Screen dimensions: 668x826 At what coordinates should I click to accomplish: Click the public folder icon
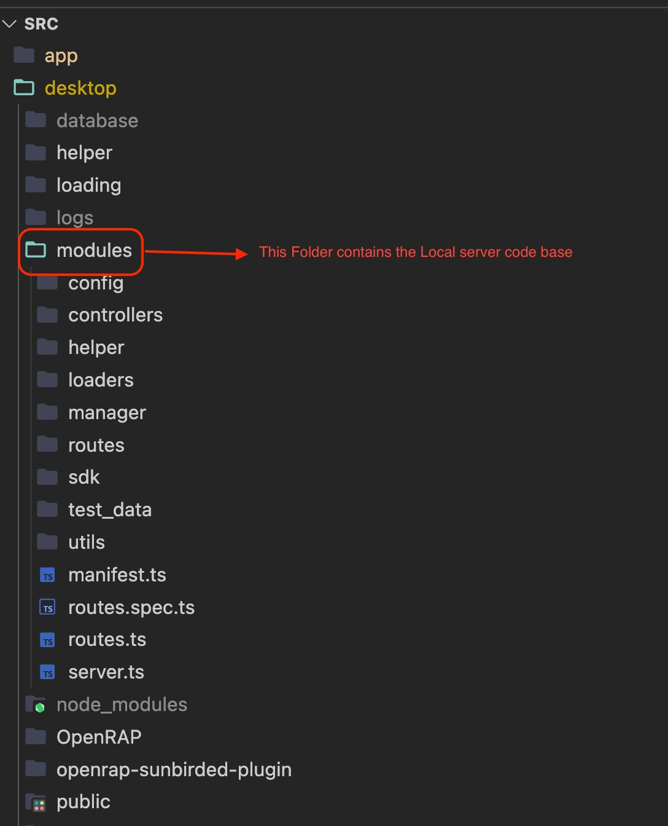pyautogui.click(x=36, y=802)
